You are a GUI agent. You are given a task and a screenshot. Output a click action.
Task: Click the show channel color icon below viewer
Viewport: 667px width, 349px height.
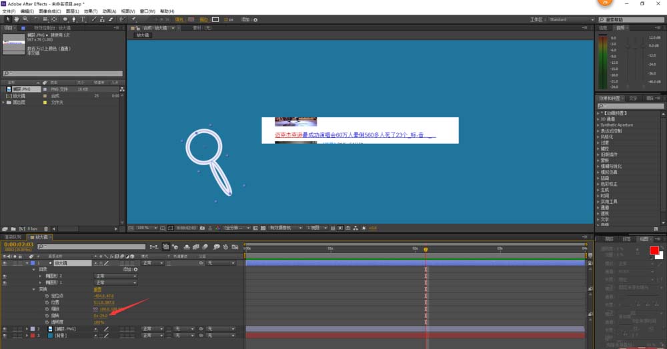tap(217, 228)
